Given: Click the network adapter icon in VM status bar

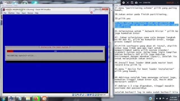Looking at the screenshot, I should pos(80,95).
